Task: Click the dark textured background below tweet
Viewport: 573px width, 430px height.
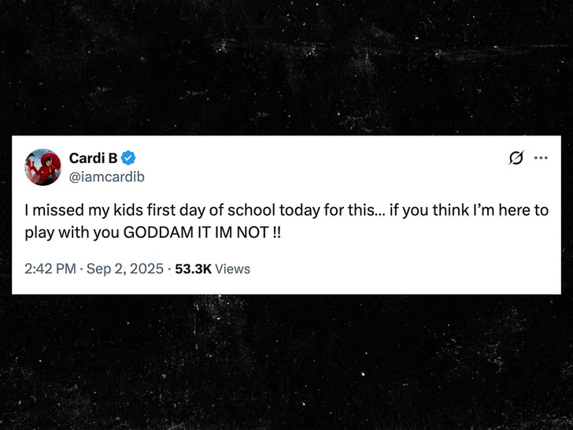Action: (x=286, y=362)
